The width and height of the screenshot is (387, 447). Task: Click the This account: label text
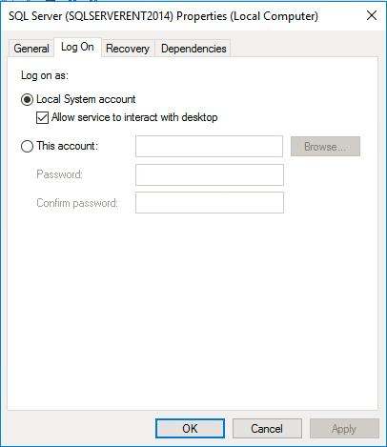click(x=68, y=146)
